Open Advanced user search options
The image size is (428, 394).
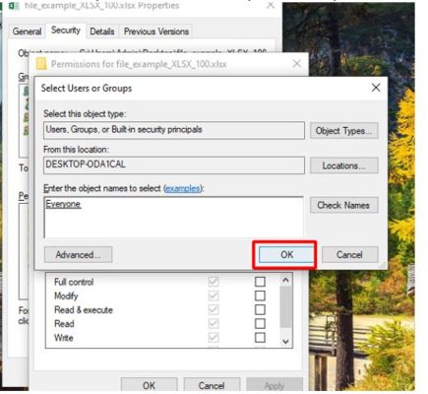point(78,255)
